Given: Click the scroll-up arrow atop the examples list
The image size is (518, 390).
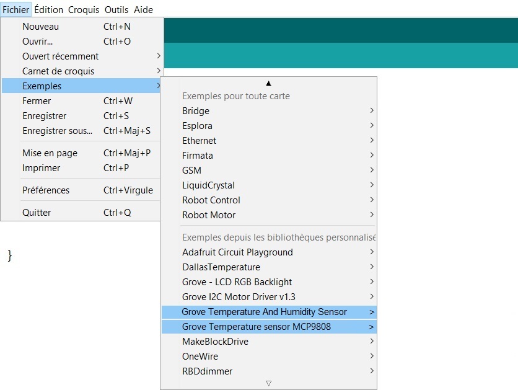Looking at the screenshot, I should (x=268, y=83).
